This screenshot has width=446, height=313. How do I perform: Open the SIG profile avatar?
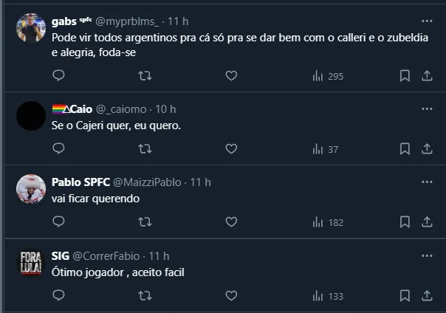pos(31,264)
